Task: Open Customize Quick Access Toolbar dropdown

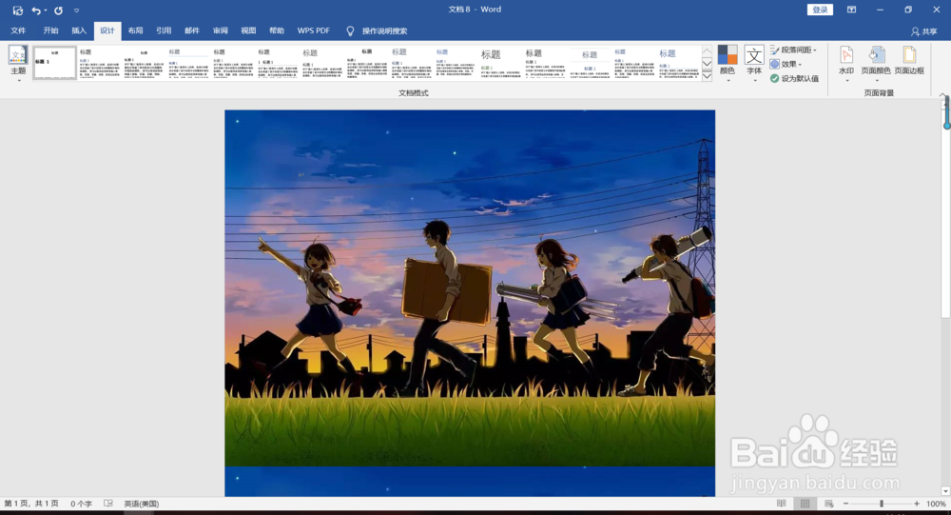Action: click(x=76, y=10)
